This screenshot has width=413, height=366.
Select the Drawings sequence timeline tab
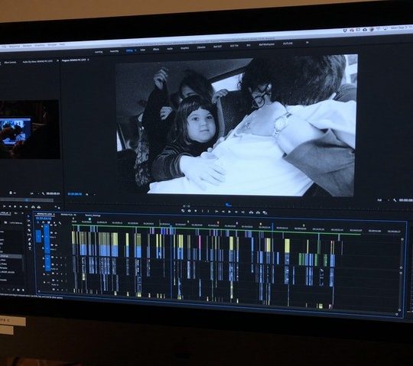(93, 215)
